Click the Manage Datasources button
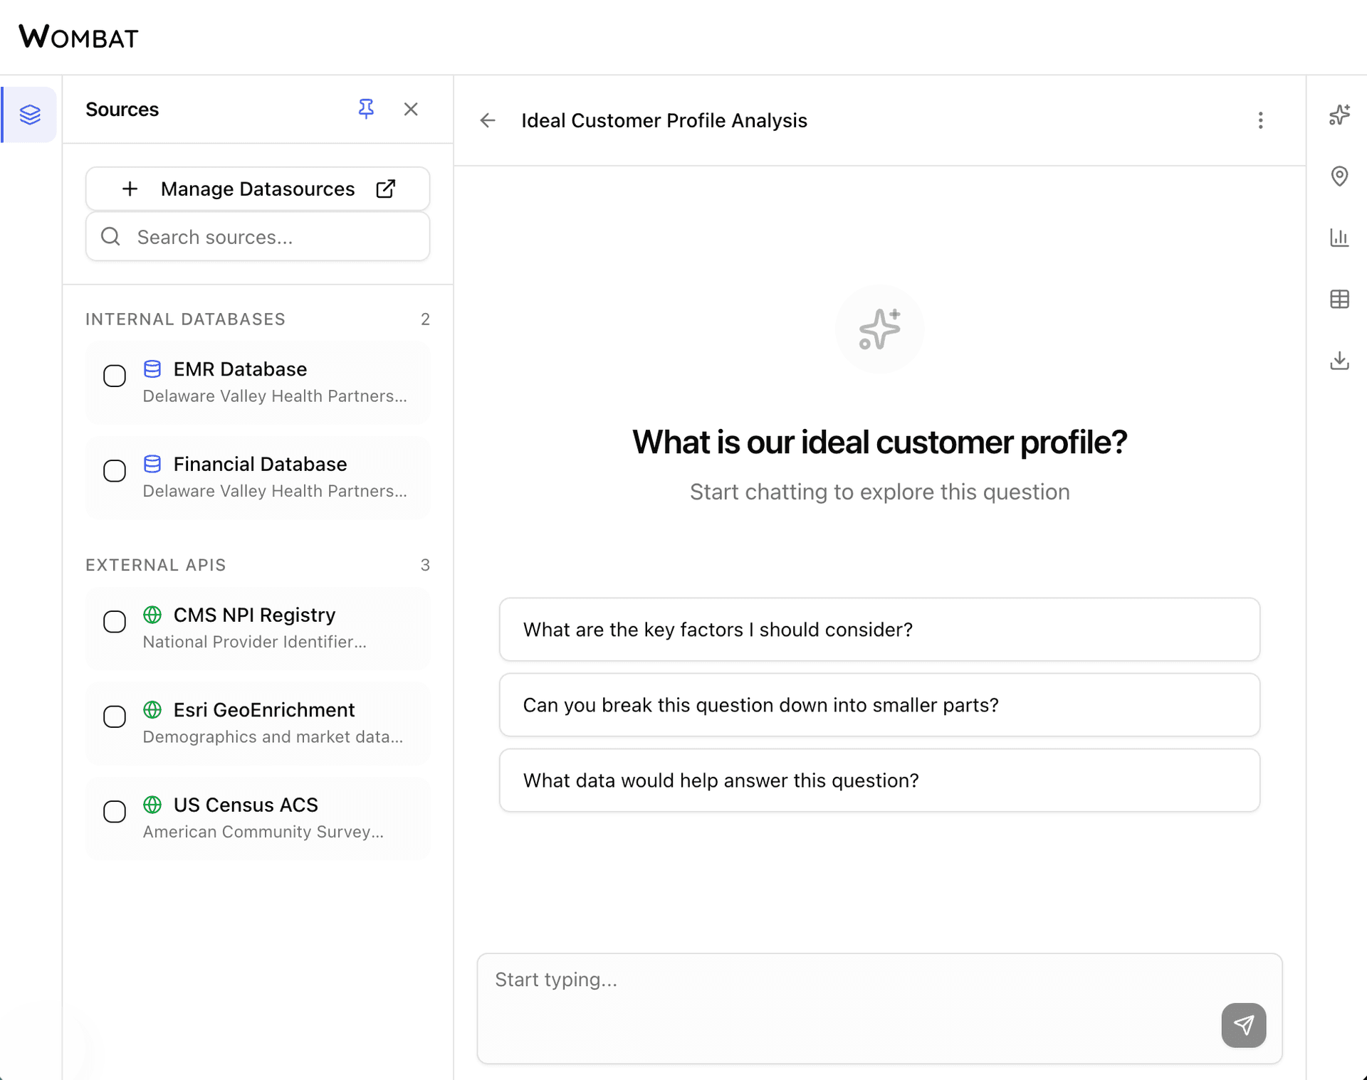 point(258,189)
